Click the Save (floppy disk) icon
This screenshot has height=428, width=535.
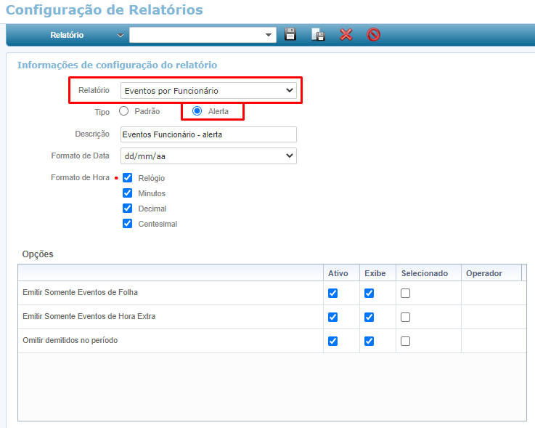coord(290,34)
